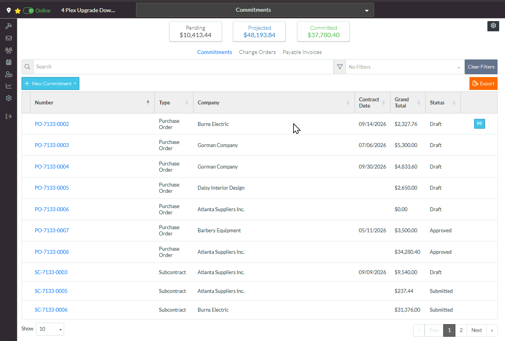This screenshot has height=341, width=505.
Task: Switch to the Change Orders tab
Action: click(x=257, y=52)
